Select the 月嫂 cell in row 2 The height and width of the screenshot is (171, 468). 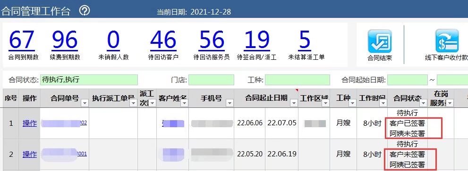[343, 155]
